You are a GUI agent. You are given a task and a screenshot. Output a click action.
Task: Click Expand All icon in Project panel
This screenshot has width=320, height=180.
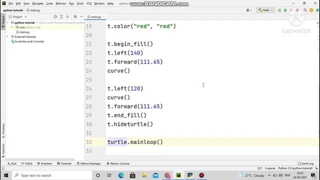tap(61, 16)
